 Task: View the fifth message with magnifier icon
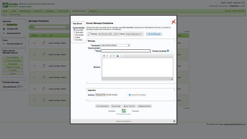click(x=44, y=89)
